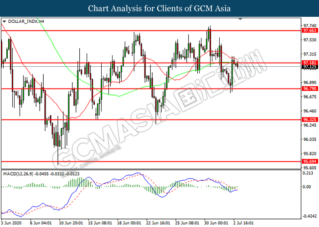
Task: Click the 18 Jun 00:01 time label
Action: 129,223
